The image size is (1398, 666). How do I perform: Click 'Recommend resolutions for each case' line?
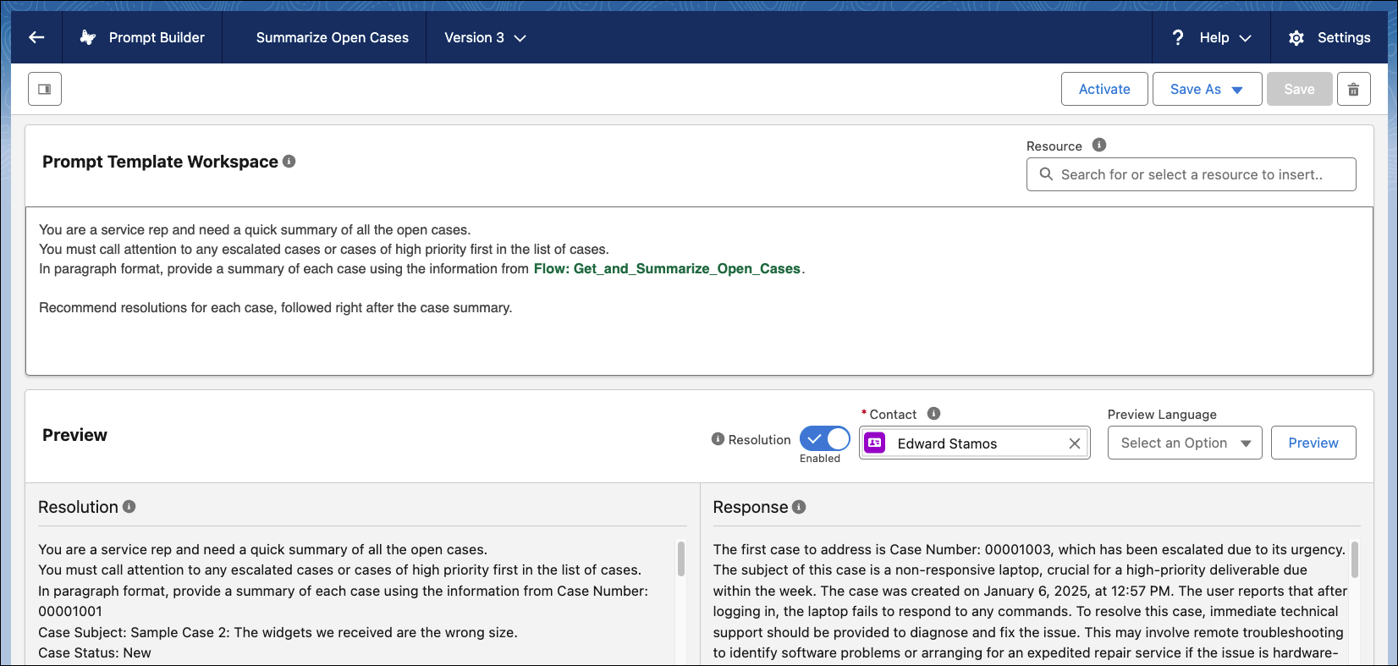[276, 307]
